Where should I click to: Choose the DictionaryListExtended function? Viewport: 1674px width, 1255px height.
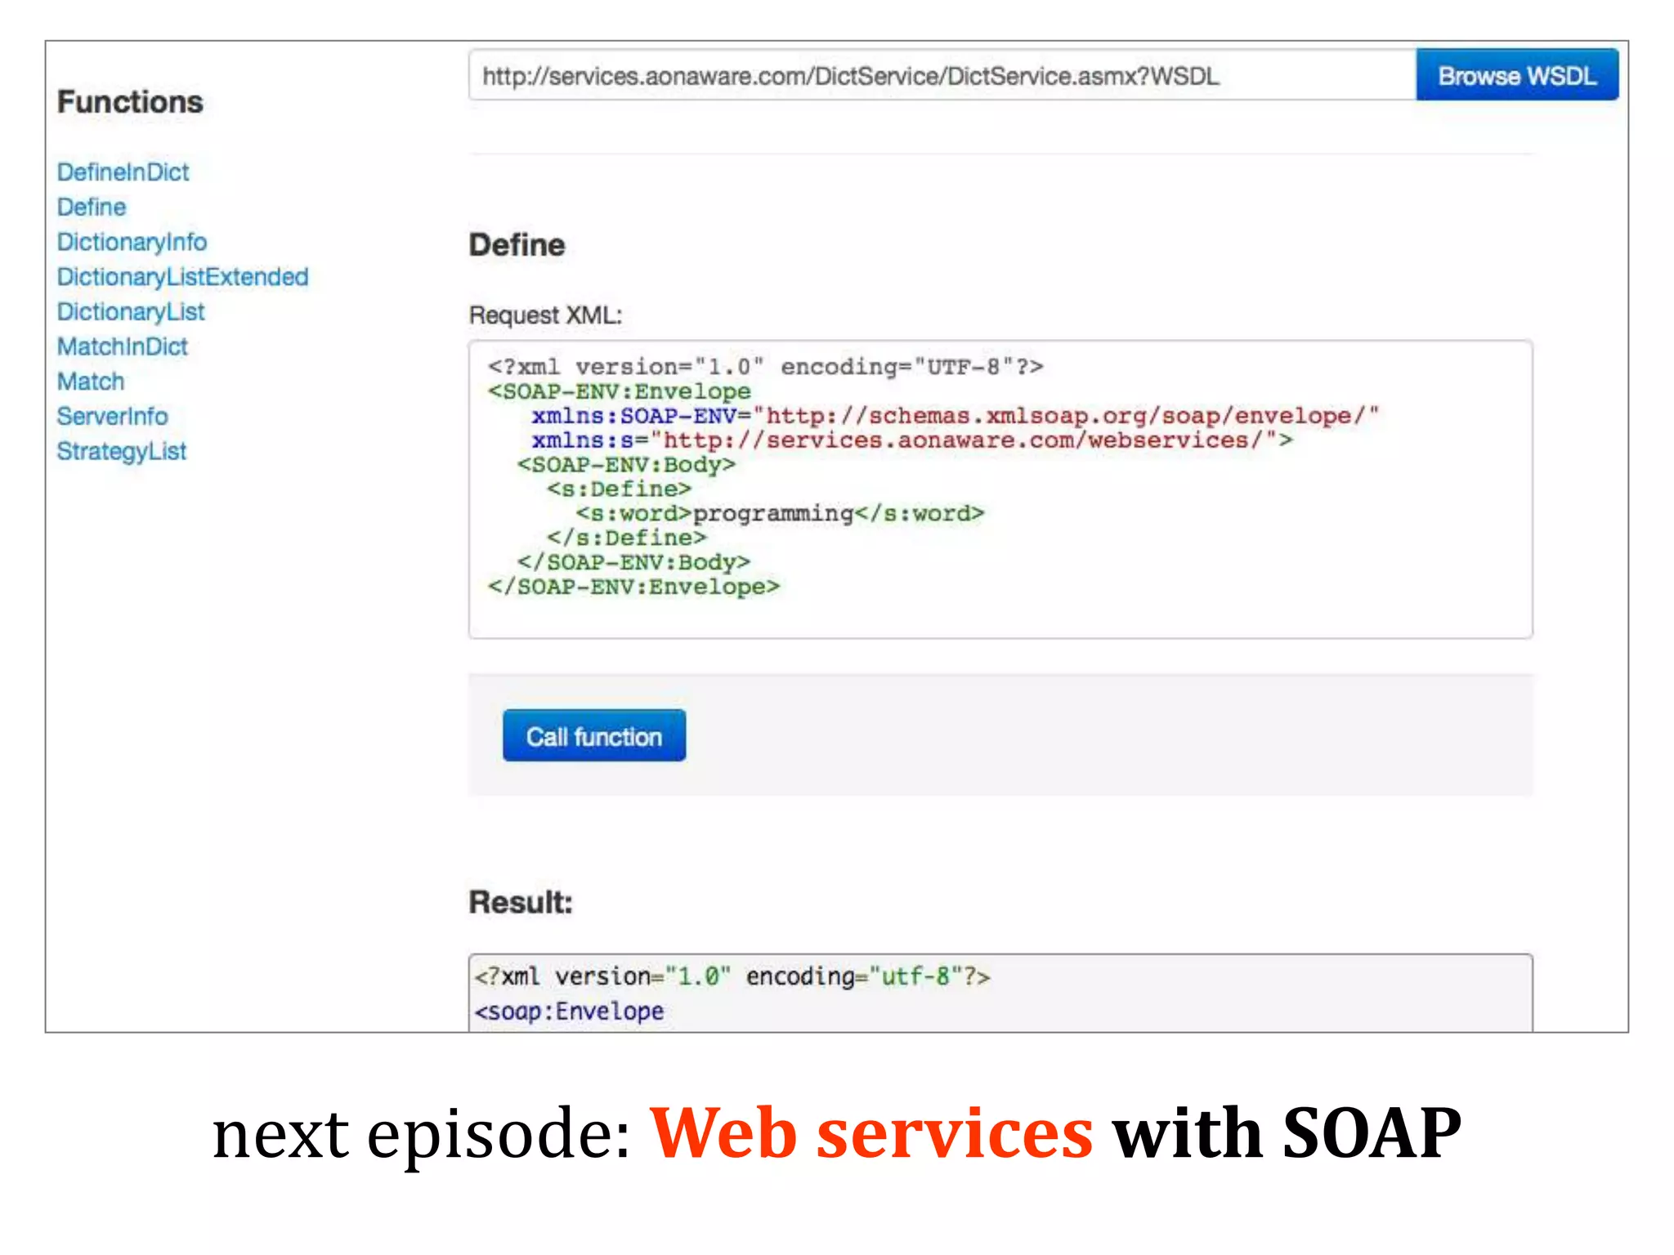[x=182, y=278]
